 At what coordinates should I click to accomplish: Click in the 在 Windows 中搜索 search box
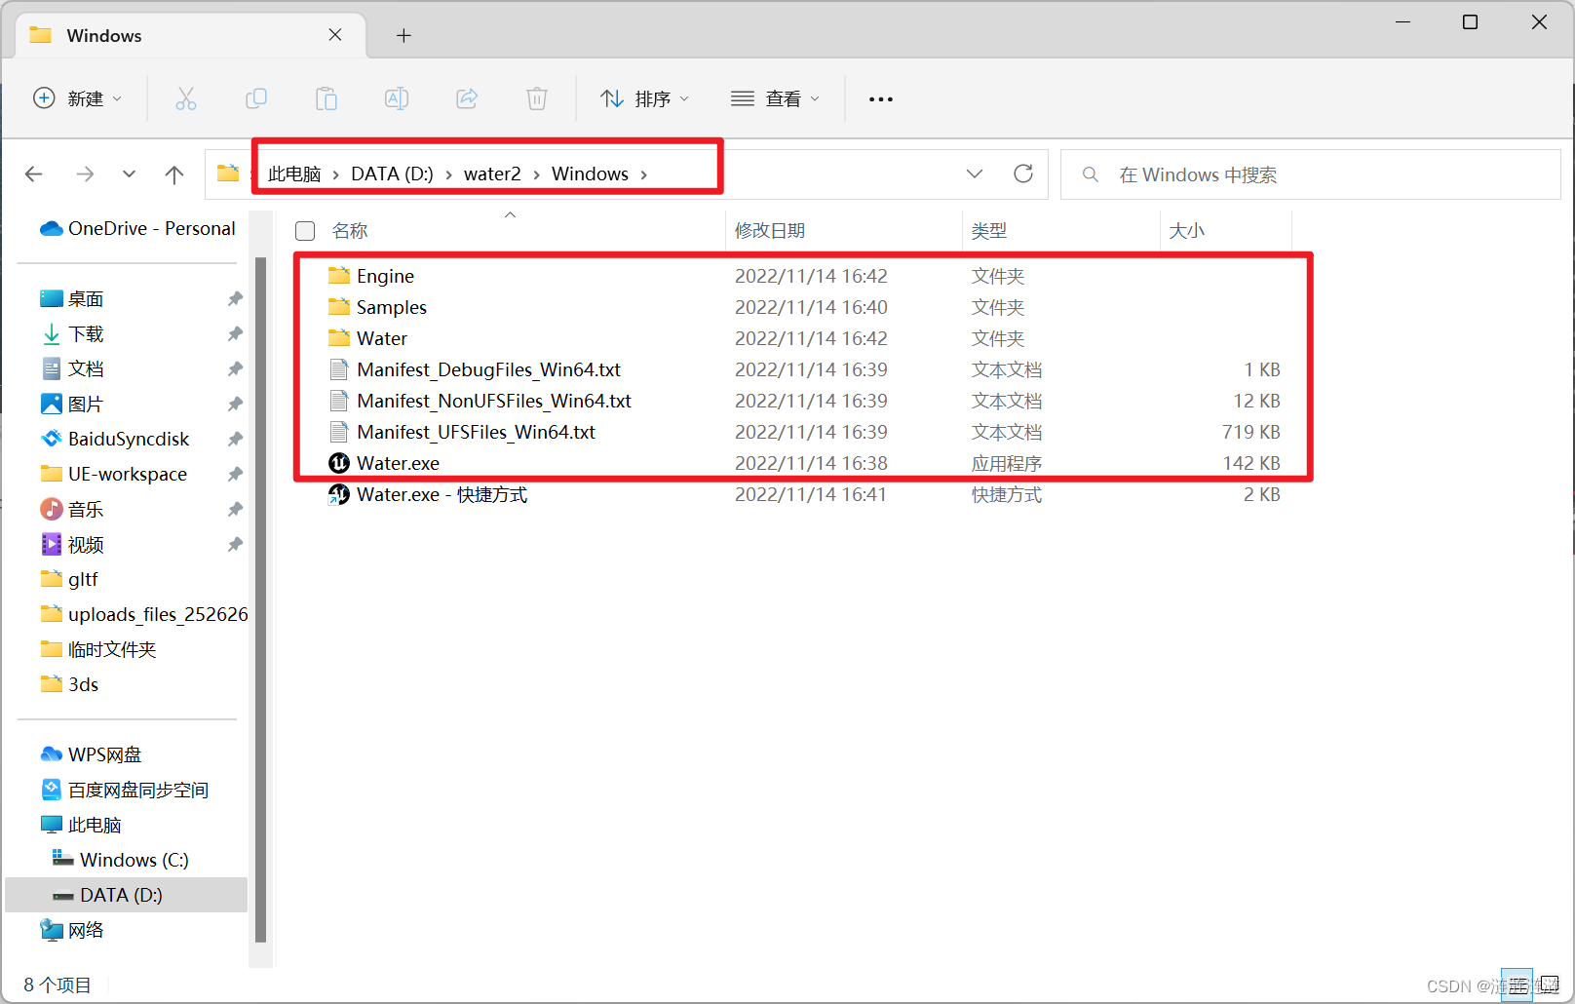(x=1310, y=174)
